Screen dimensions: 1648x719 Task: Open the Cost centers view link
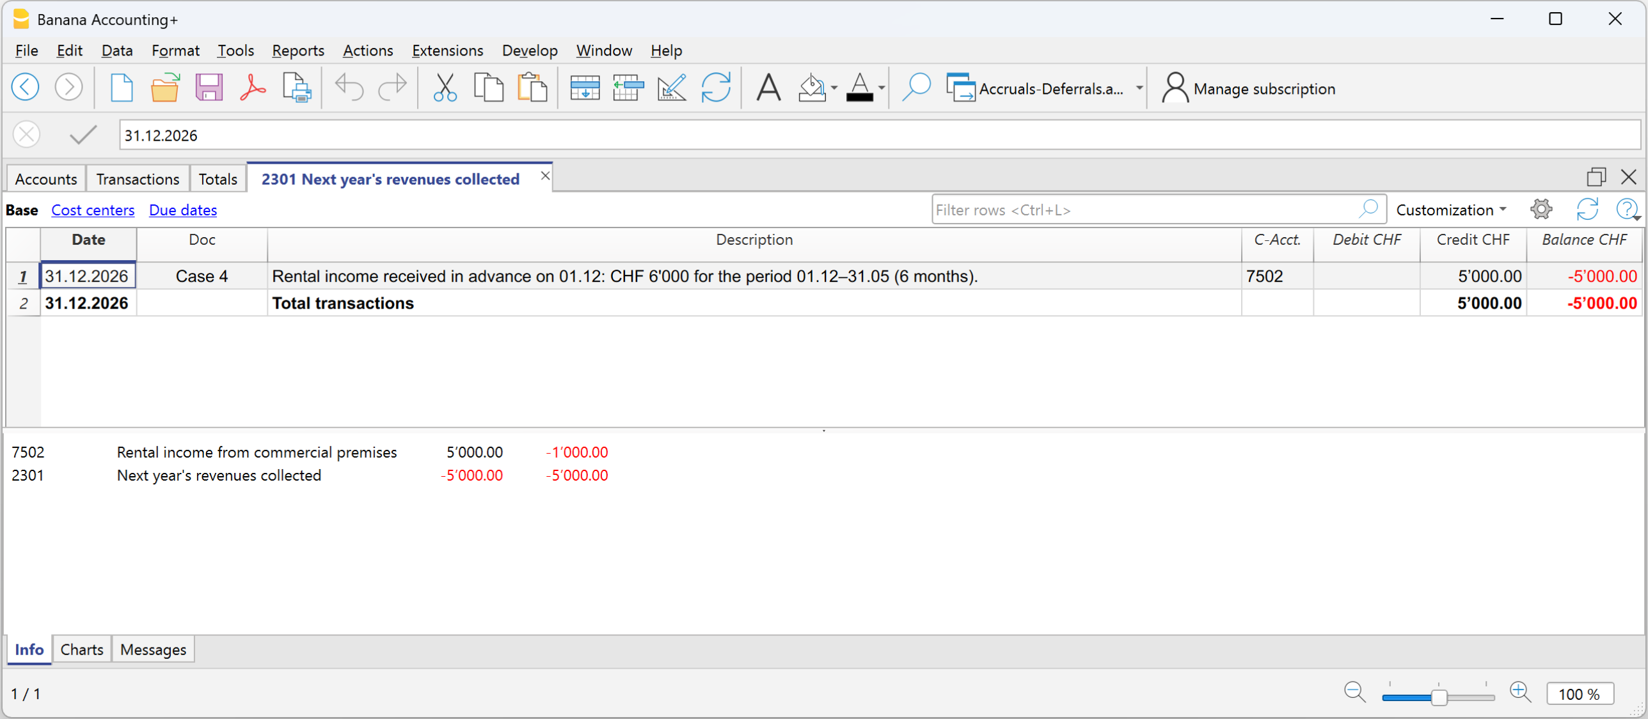(x=93, y=210)
